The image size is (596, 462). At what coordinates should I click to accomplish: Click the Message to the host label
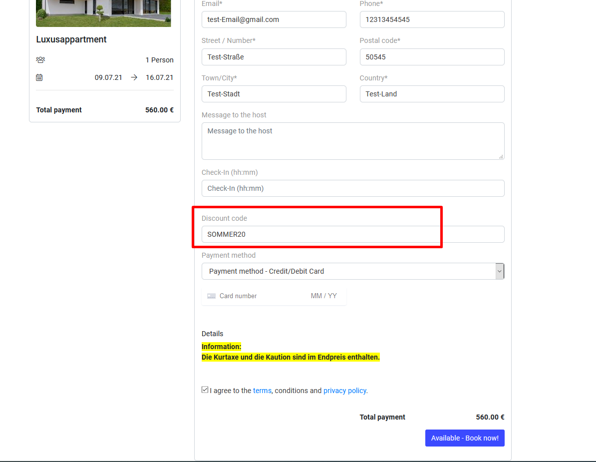tap(234, 115)
